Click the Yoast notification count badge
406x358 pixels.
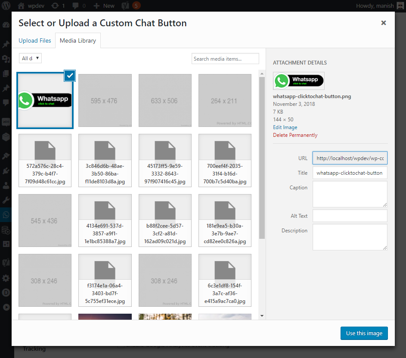[136, 6]
